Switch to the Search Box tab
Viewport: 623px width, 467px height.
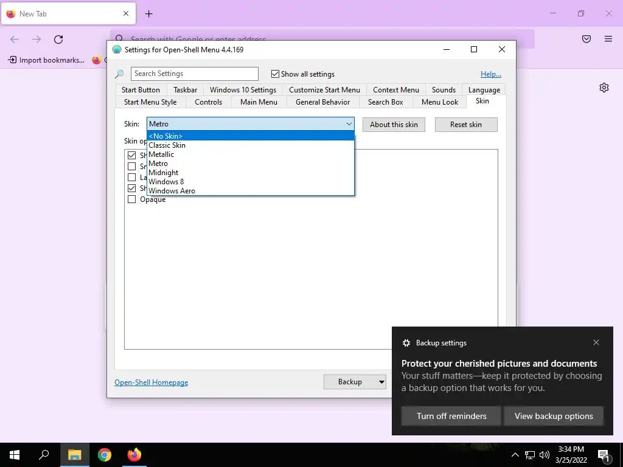pos(385,102)
